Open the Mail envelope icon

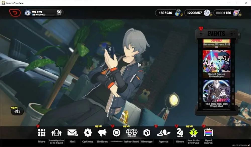tap(73, 133)
